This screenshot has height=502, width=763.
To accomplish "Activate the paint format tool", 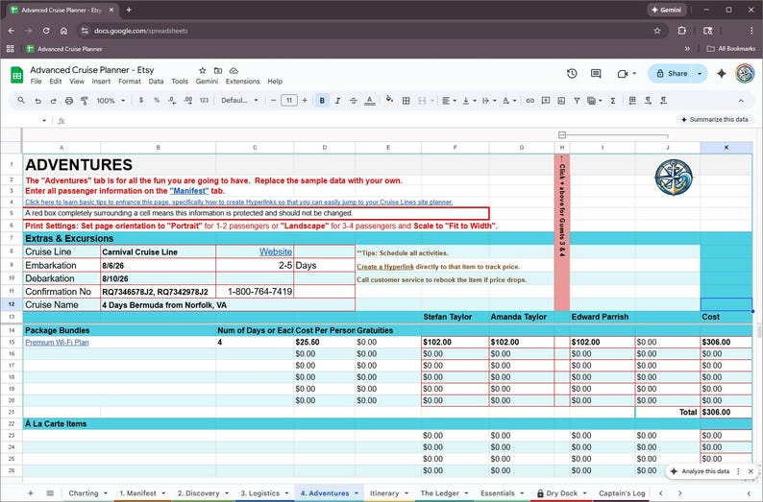I will tap(85, 101).
